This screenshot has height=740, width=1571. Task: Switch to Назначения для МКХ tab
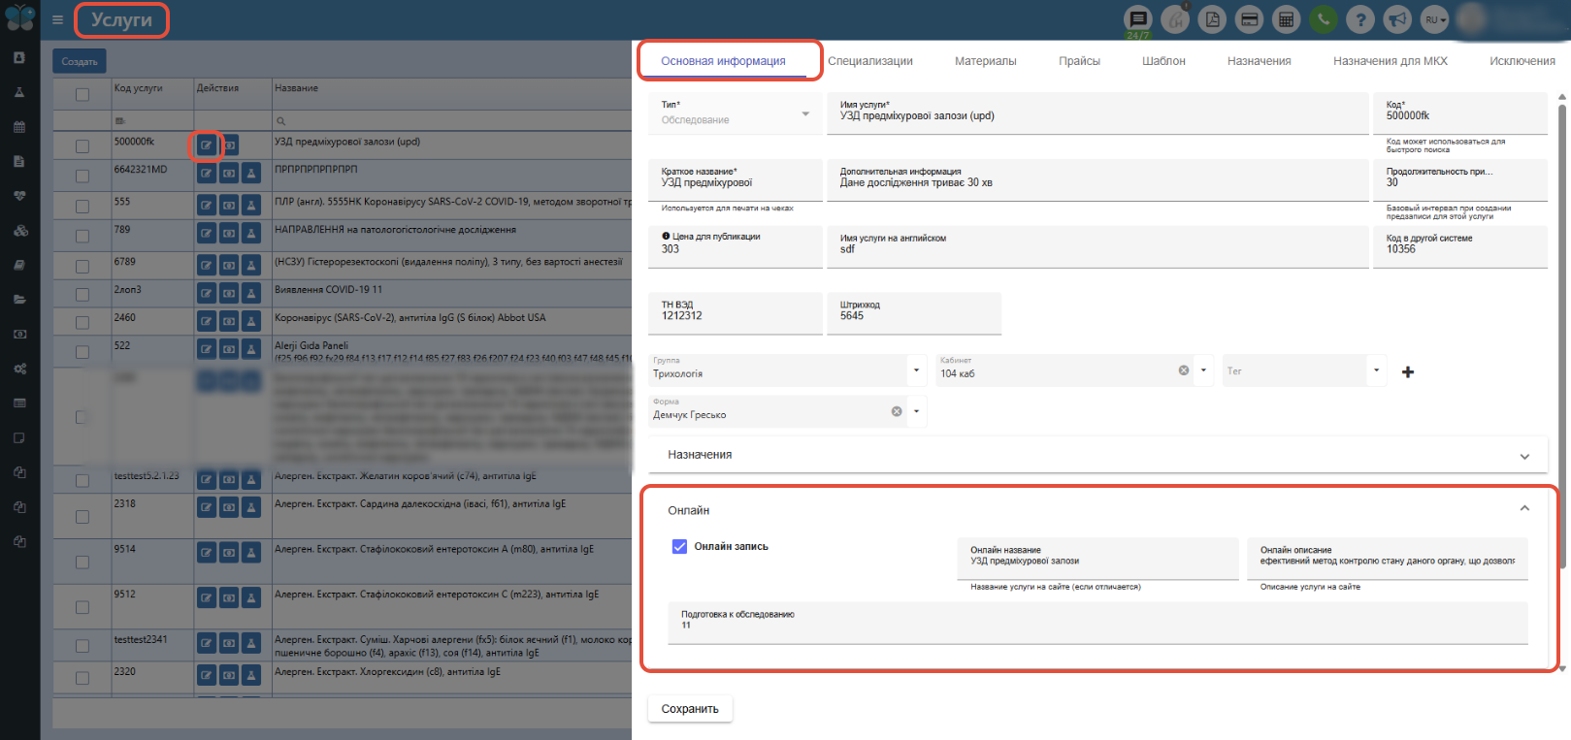pyautogui.click(x=1391, y=61)
